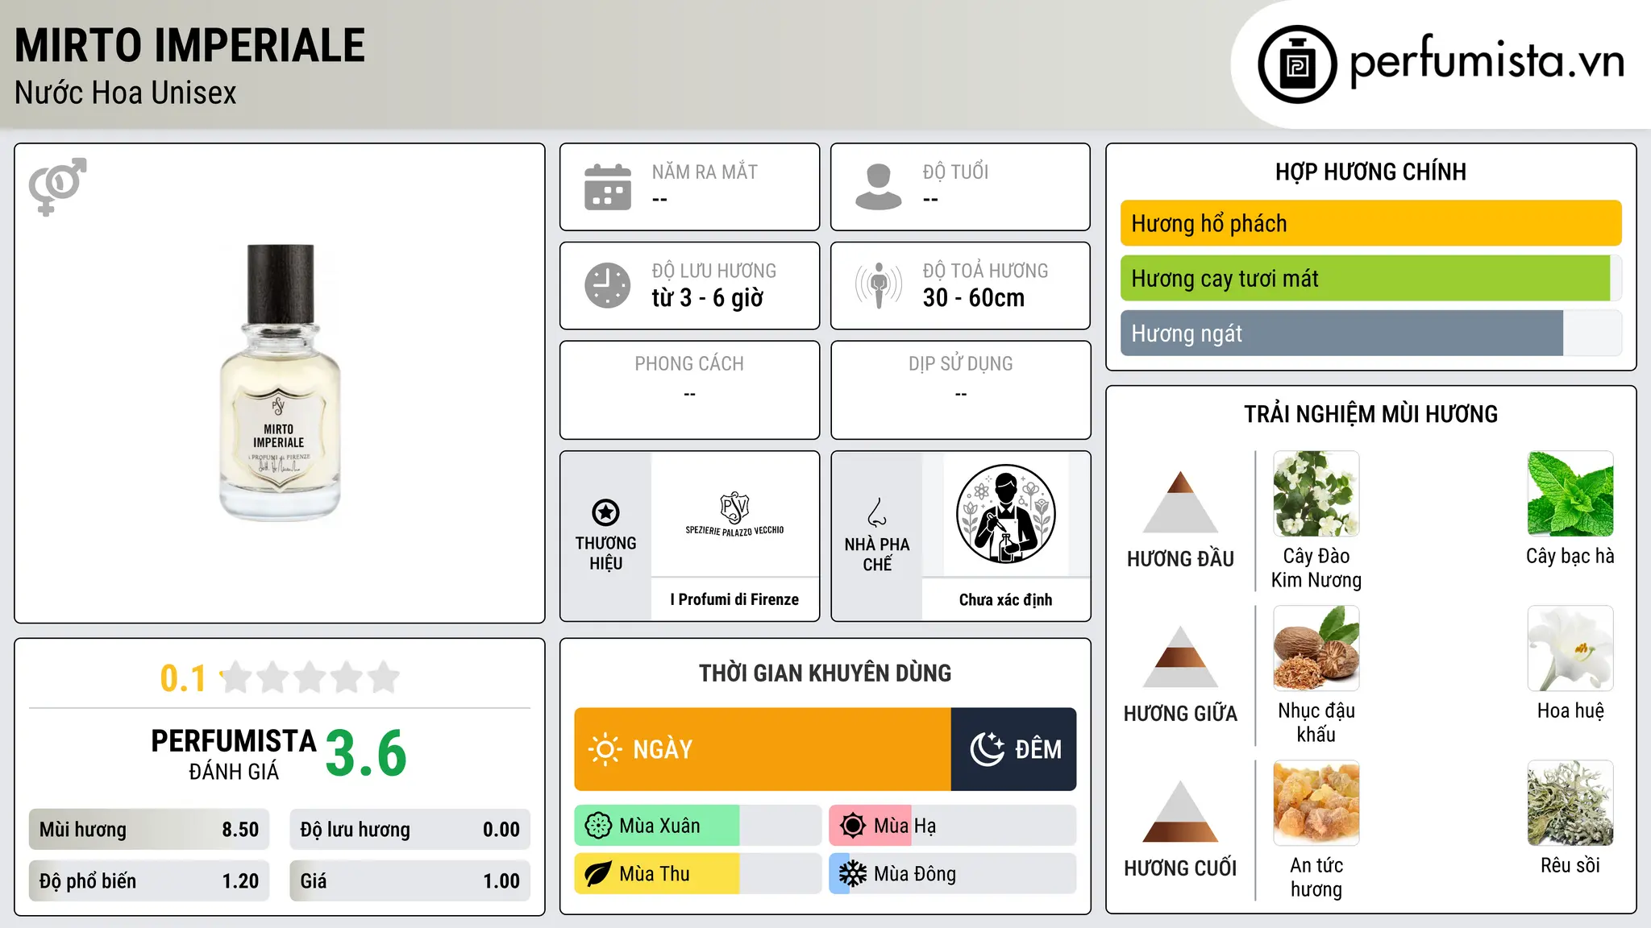Image resolution: width=1651 pixels, height=928 pixels.
Task: Click the Phong Cách info card
Action: click(x=689, y=390)
